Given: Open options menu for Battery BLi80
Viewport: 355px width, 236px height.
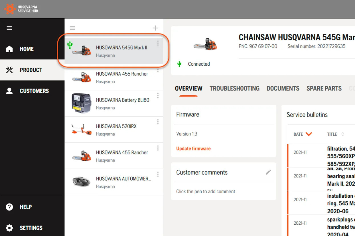Looking at the screenshot, I should [x=158, y=96].
